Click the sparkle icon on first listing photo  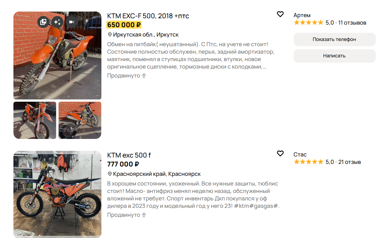(x=57, y=22)
